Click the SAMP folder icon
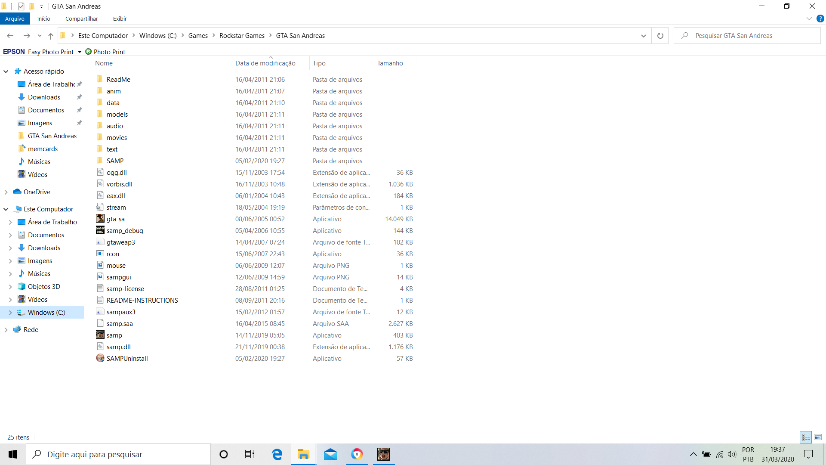The height and width of the screenshot is (465, 826). tap(100, 161)
